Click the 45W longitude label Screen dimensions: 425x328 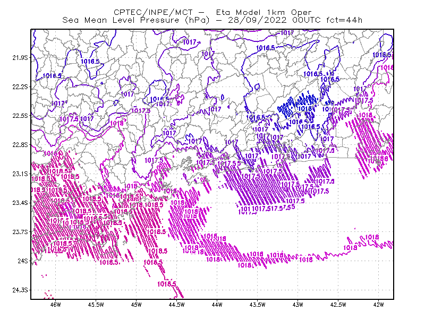(x=137, y=305)
